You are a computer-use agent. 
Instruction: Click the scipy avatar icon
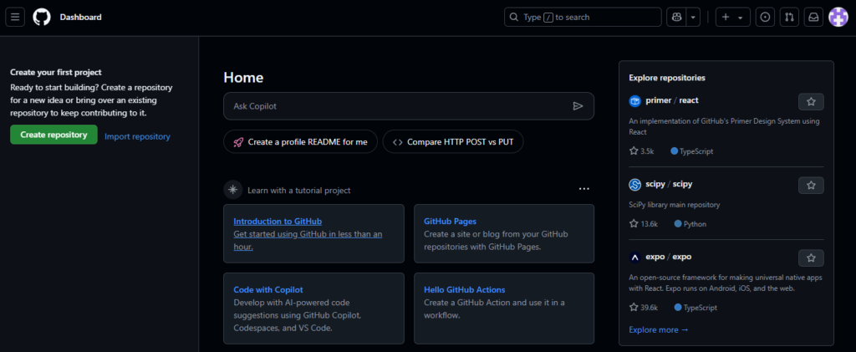635,185
